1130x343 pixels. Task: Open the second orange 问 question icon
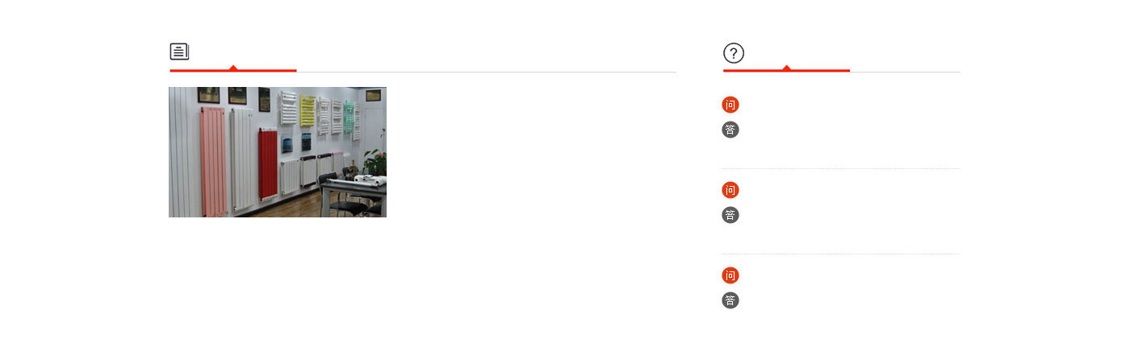(730, 190)
